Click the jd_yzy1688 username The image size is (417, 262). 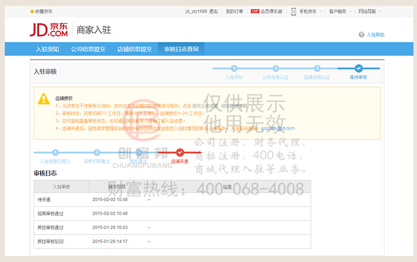pos(196,11)
